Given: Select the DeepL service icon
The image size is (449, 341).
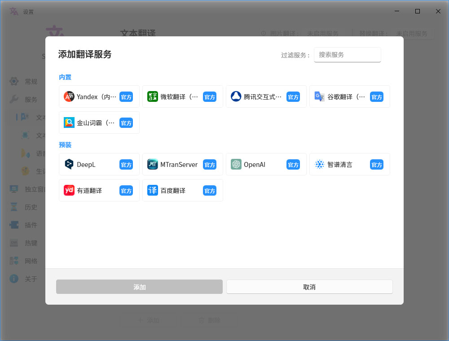Looking at the screenshot, I should pyautogui.click(x=69, y=165).
